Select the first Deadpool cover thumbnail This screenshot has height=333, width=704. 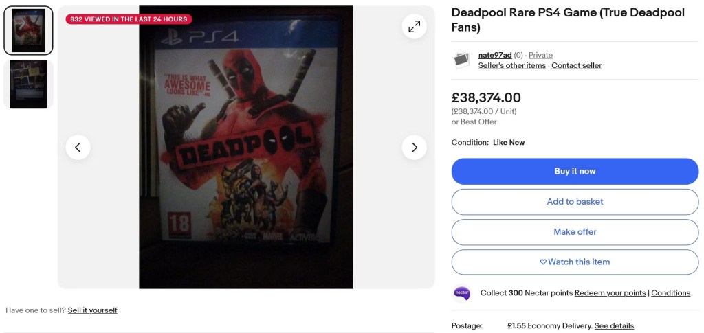pos(28,31)
